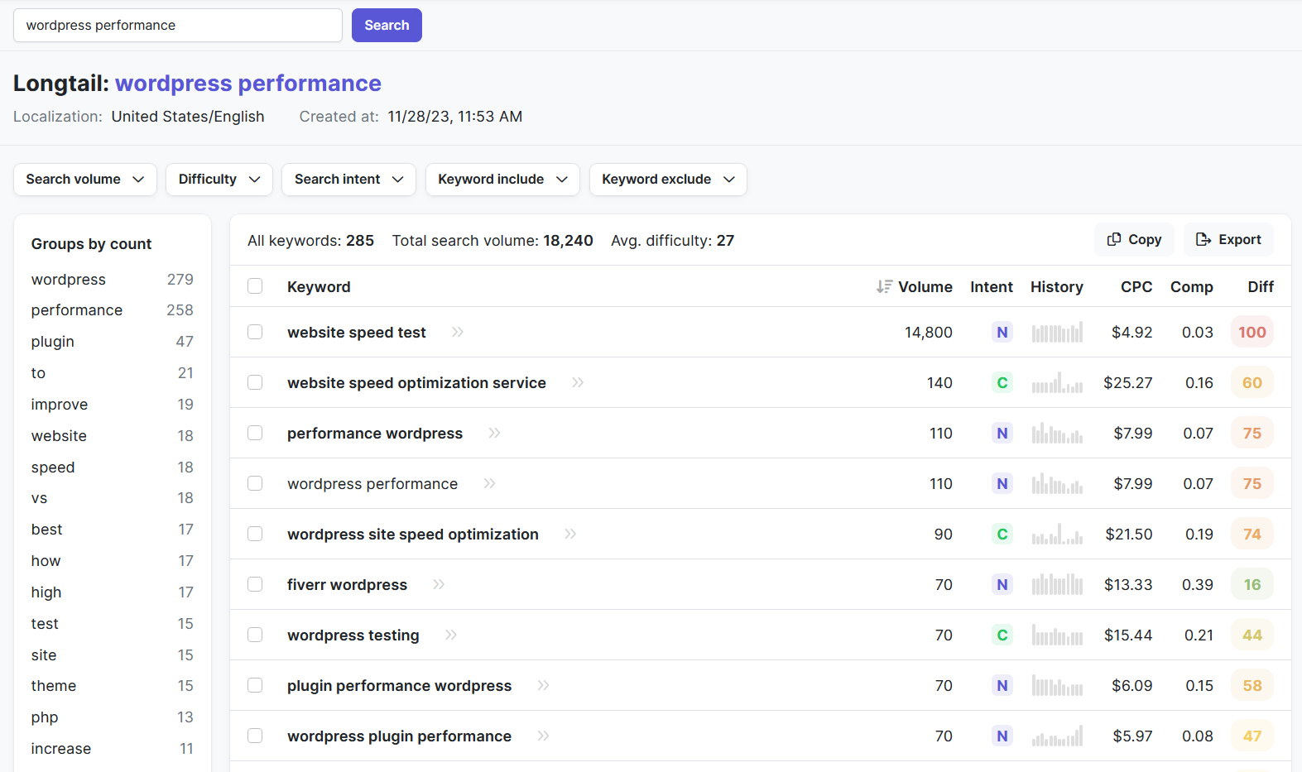Click the C intent badge for wordpress testing

click(x=1002, y=635)
